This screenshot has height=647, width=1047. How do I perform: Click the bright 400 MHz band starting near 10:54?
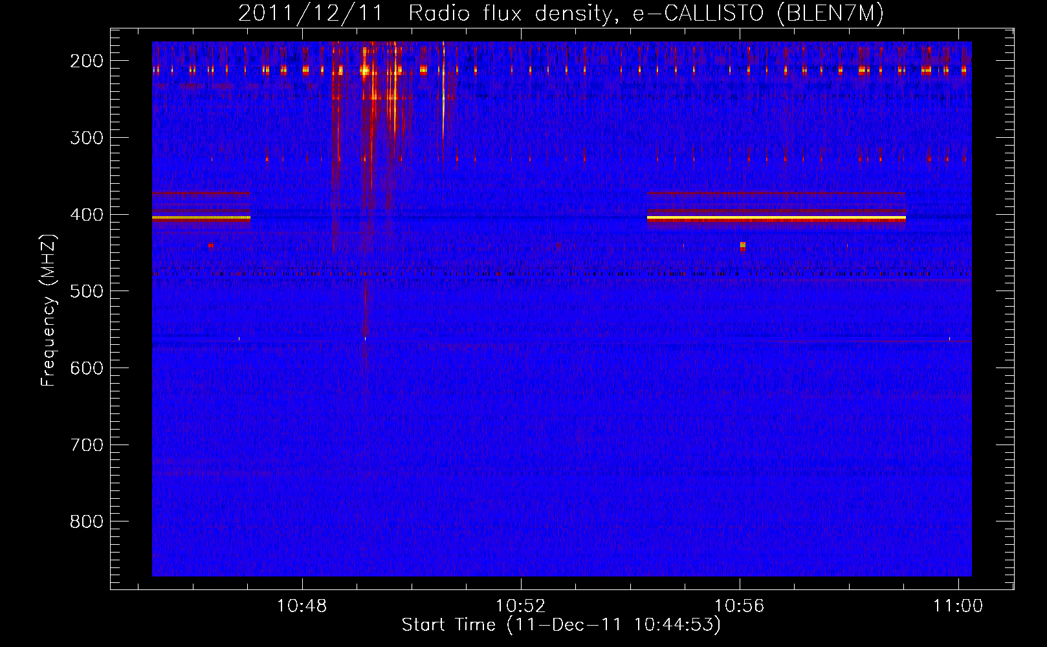click(x=777, y=219)
